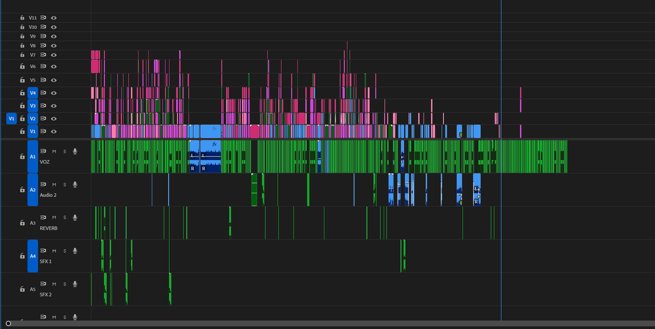Enable voice-over record on Audio 2 track
Viewport: 655px width, 329px height.
(x=75, y=184)
